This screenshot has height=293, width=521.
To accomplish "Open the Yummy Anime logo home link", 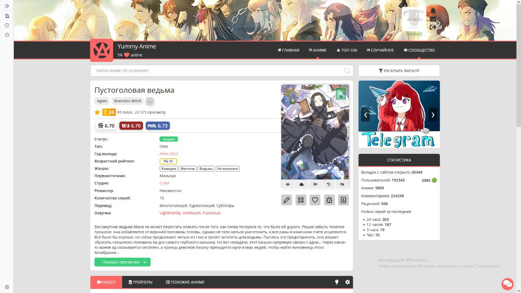I will pyautogui.click(x=101, y=50).
